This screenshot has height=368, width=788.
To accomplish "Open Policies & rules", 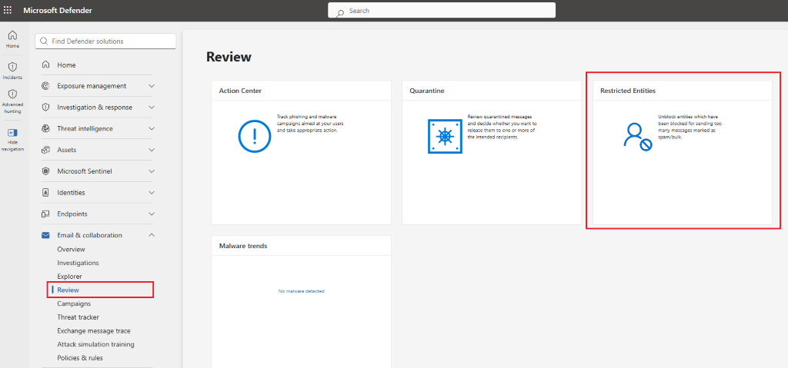I will point(80,358).
